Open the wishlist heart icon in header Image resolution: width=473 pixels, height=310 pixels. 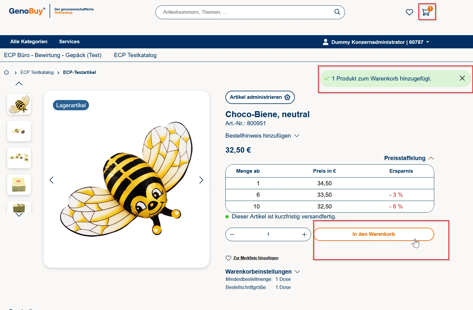pos(409,12)
